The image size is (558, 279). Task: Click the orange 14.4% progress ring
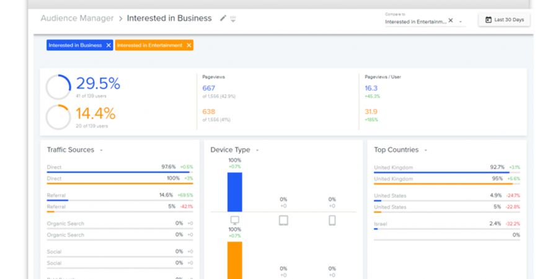[x=58, y=117]
